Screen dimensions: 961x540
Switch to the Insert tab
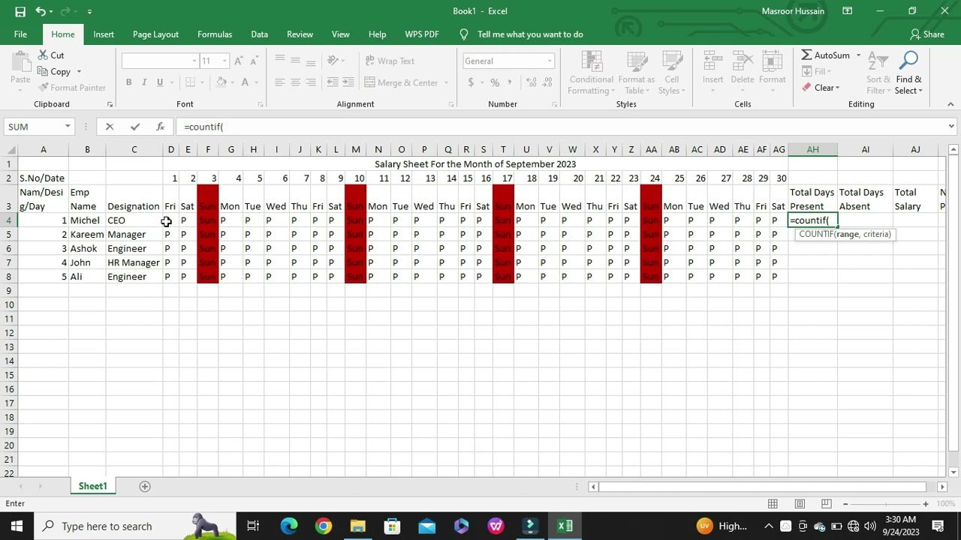(x=104, y=34)
